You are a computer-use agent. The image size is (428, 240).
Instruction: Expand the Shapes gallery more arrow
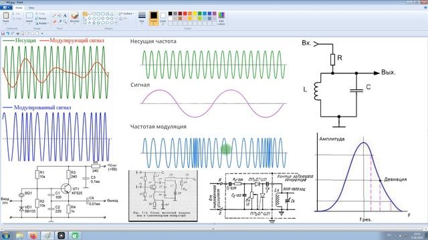click(x=116, y=23)
